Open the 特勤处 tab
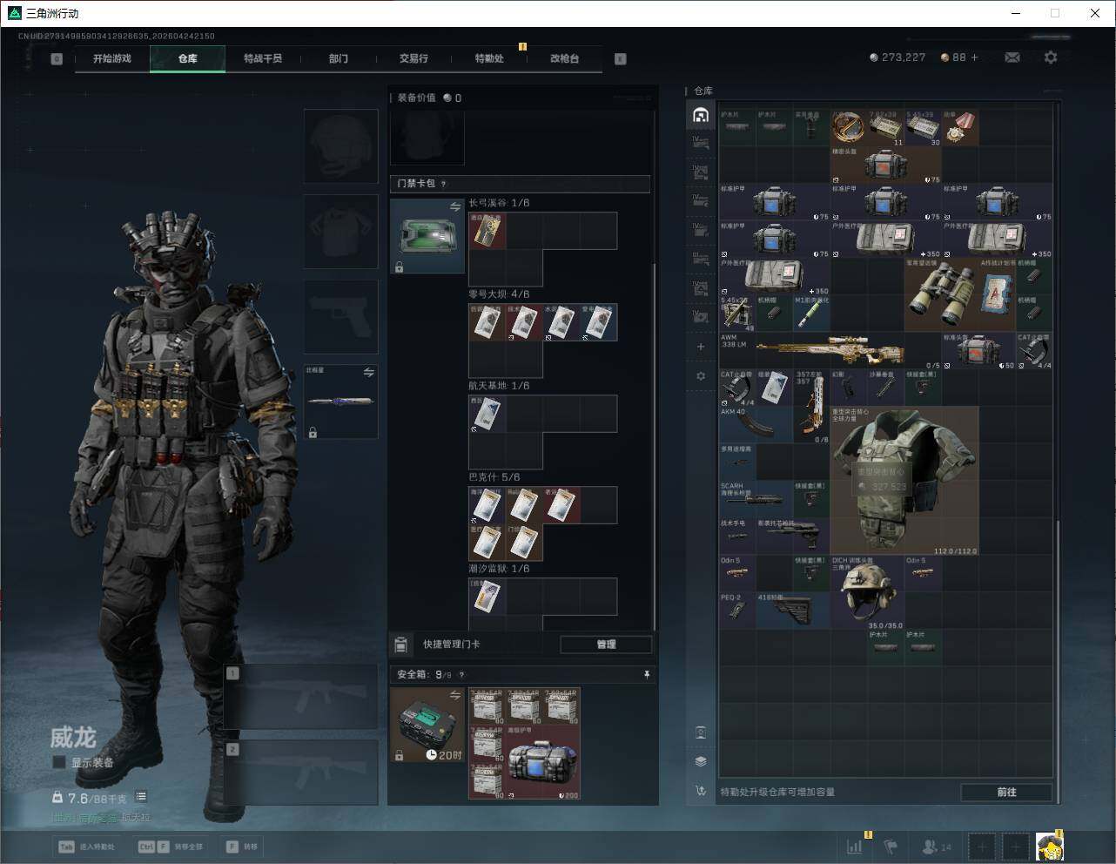This screenshot has height=864, width=1116. (x=489, y=58)
